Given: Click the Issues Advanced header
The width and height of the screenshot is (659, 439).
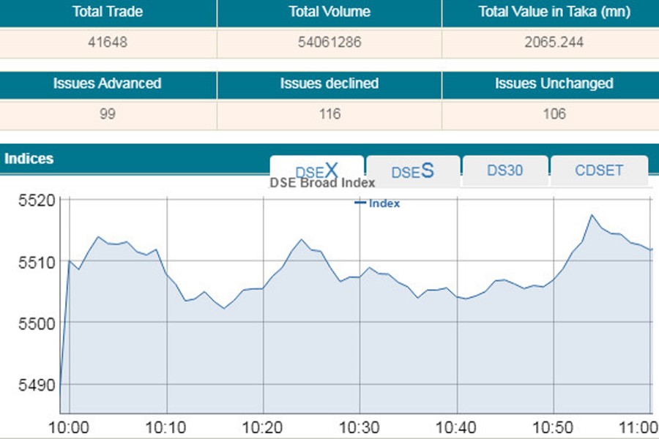Looking at the screenshot, I should pos(108,83).
